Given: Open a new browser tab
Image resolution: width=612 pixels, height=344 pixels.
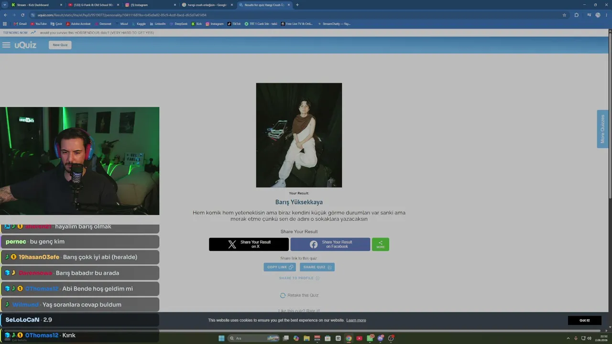Looking at the screenshot, I should (x=297, y=5).
